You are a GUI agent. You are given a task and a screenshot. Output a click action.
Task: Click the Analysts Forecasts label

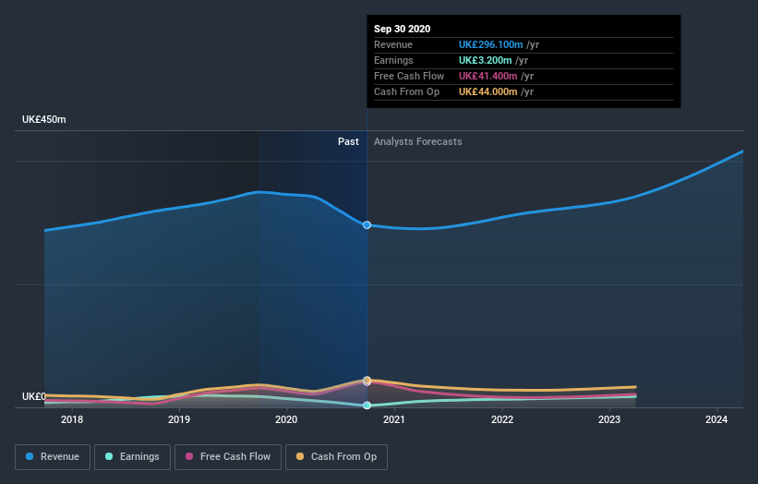coord(417,141)
